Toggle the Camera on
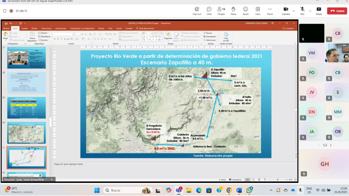Screen dimensions: 349x196 (x=285, y=11)
